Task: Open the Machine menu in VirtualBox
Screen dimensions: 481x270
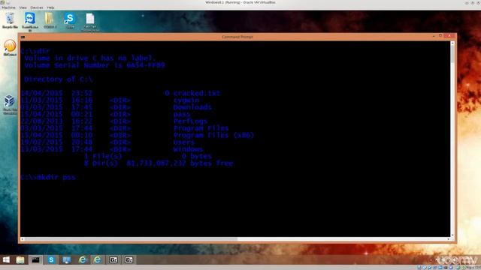Action: pyautogui.click(x=8, y=7)
